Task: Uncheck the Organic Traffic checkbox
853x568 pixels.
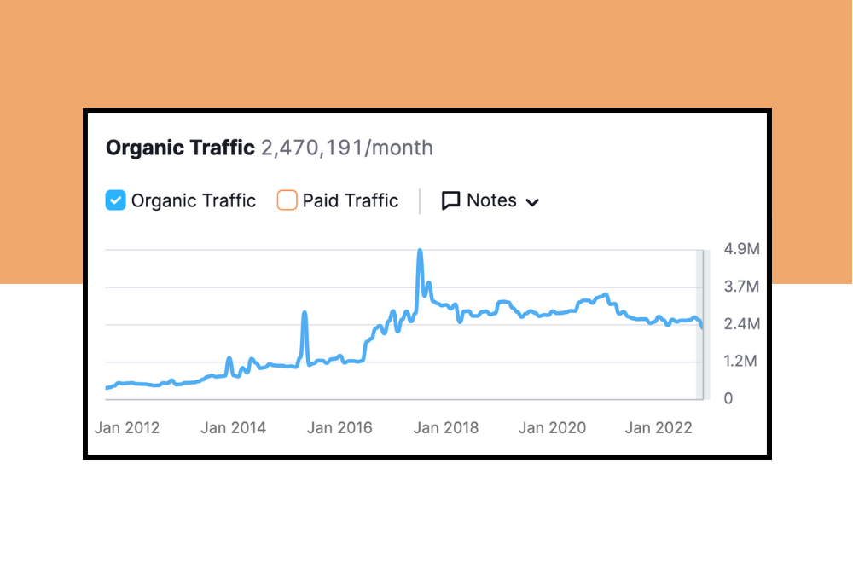Action: (116, 200)
